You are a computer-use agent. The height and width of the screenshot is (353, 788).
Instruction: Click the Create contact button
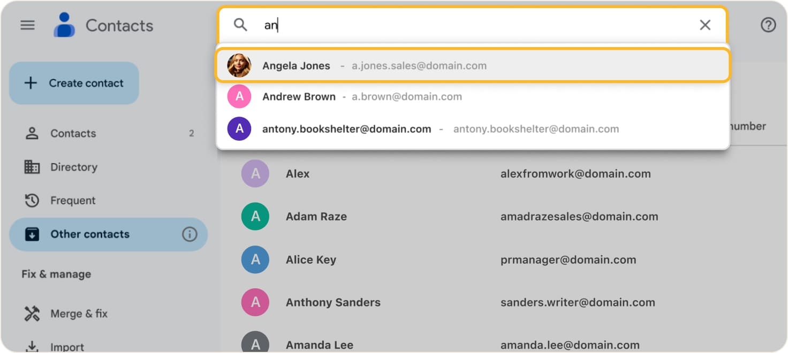(74, 83)
